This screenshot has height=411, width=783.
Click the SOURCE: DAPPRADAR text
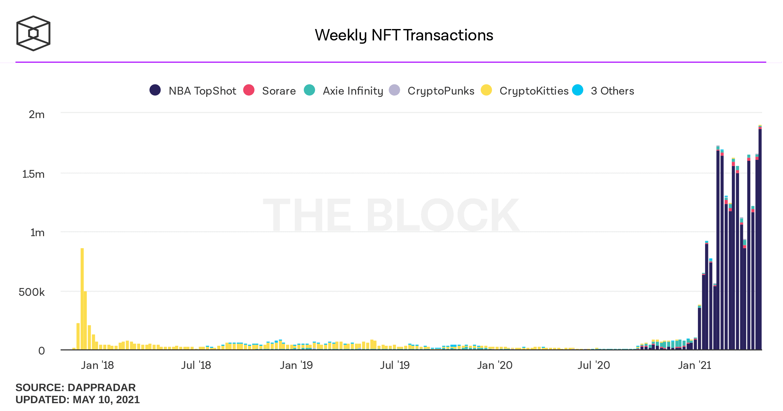click(x=75, y=388)
